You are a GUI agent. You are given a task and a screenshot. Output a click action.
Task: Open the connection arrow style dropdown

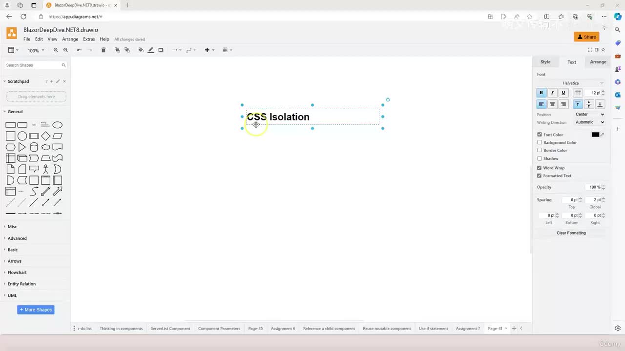coord(176,50)
